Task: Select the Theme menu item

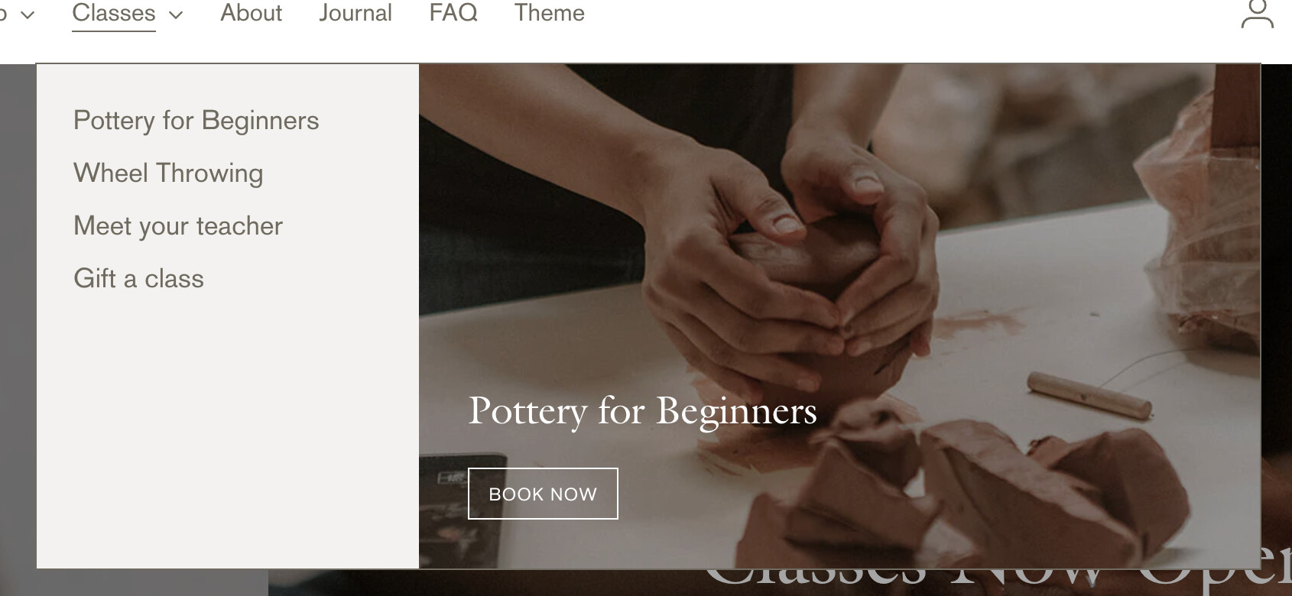Action: point(549,13)
